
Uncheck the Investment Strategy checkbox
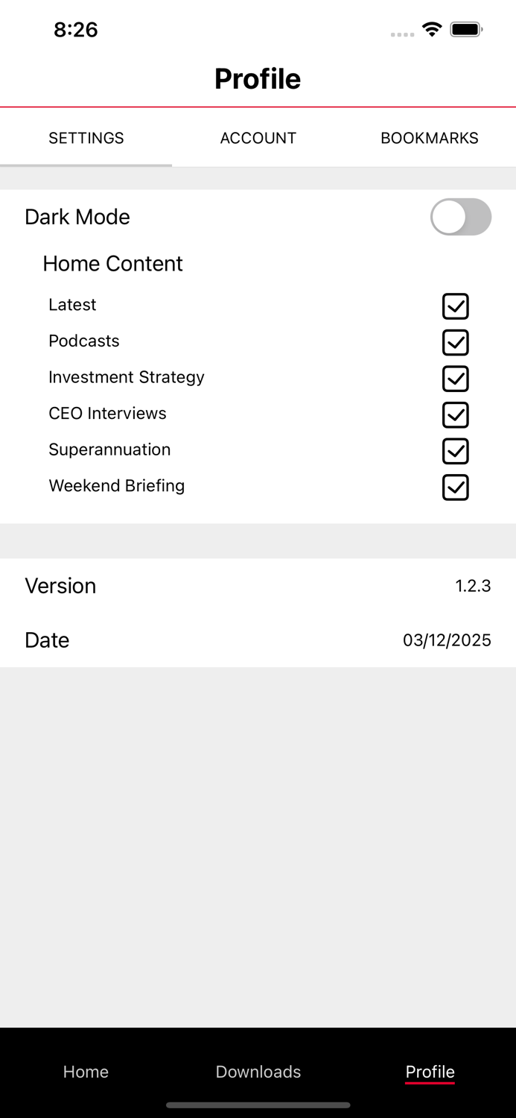(455, 378)
